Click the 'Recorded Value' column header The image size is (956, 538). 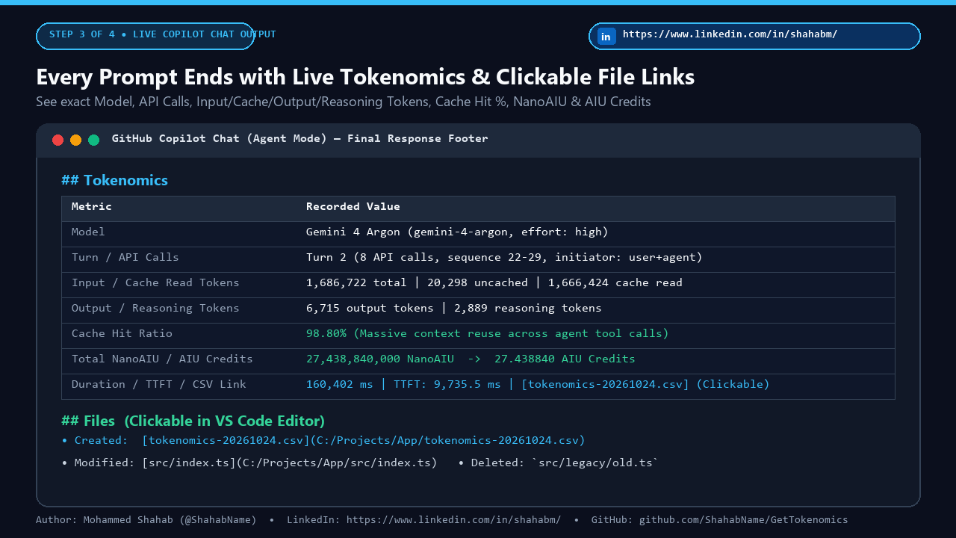(353, 206)
